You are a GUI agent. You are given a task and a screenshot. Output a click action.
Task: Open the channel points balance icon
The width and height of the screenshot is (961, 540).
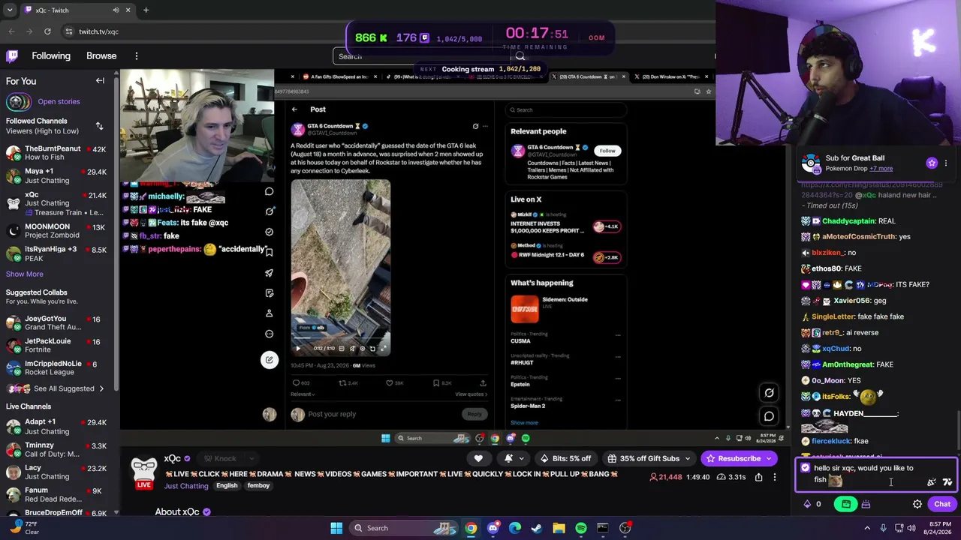point(807,504)
